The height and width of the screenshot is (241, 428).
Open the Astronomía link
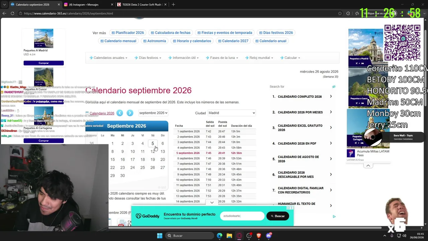coord(154,41)
